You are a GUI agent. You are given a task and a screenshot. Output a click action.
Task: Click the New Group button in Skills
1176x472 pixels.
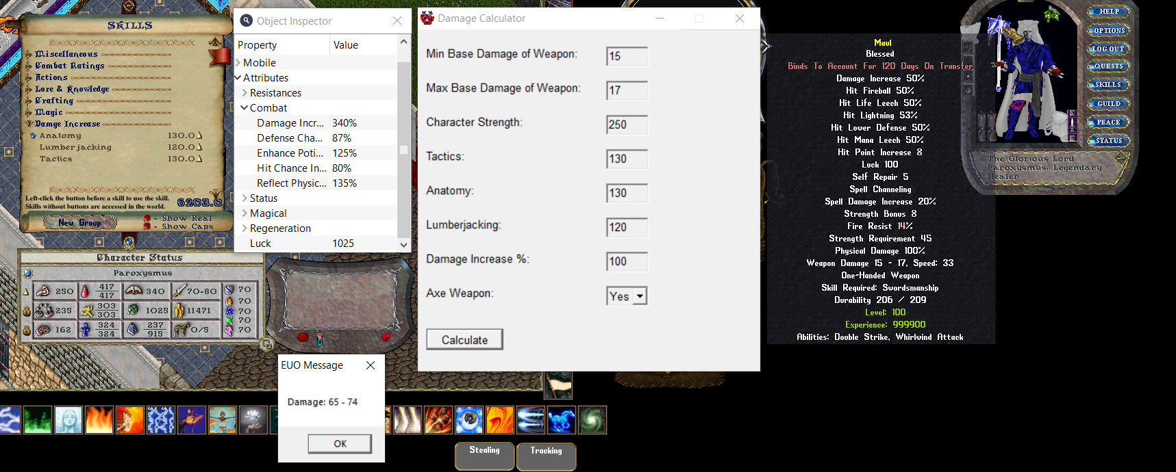(79, 223)
